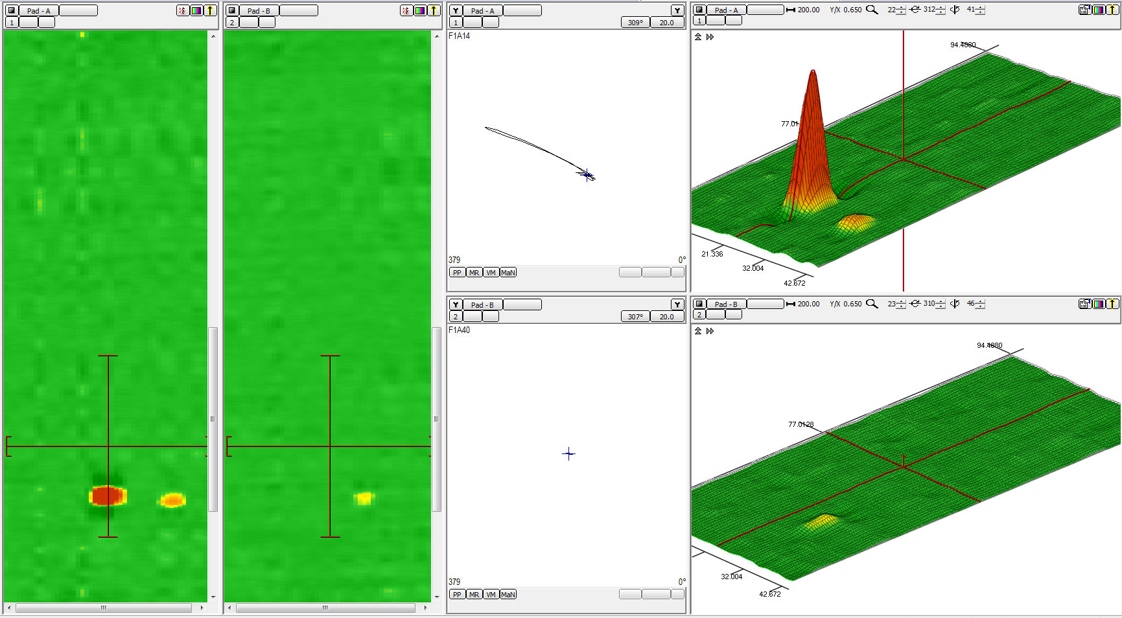Click fast-forward arrows icon in bottom 3D view
The width and height of the screenshot is (1122, 618).
710,331
